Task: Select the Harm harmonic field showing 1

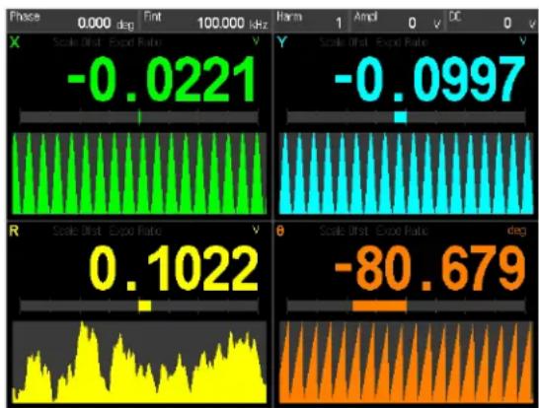Action: click(312, 21)
